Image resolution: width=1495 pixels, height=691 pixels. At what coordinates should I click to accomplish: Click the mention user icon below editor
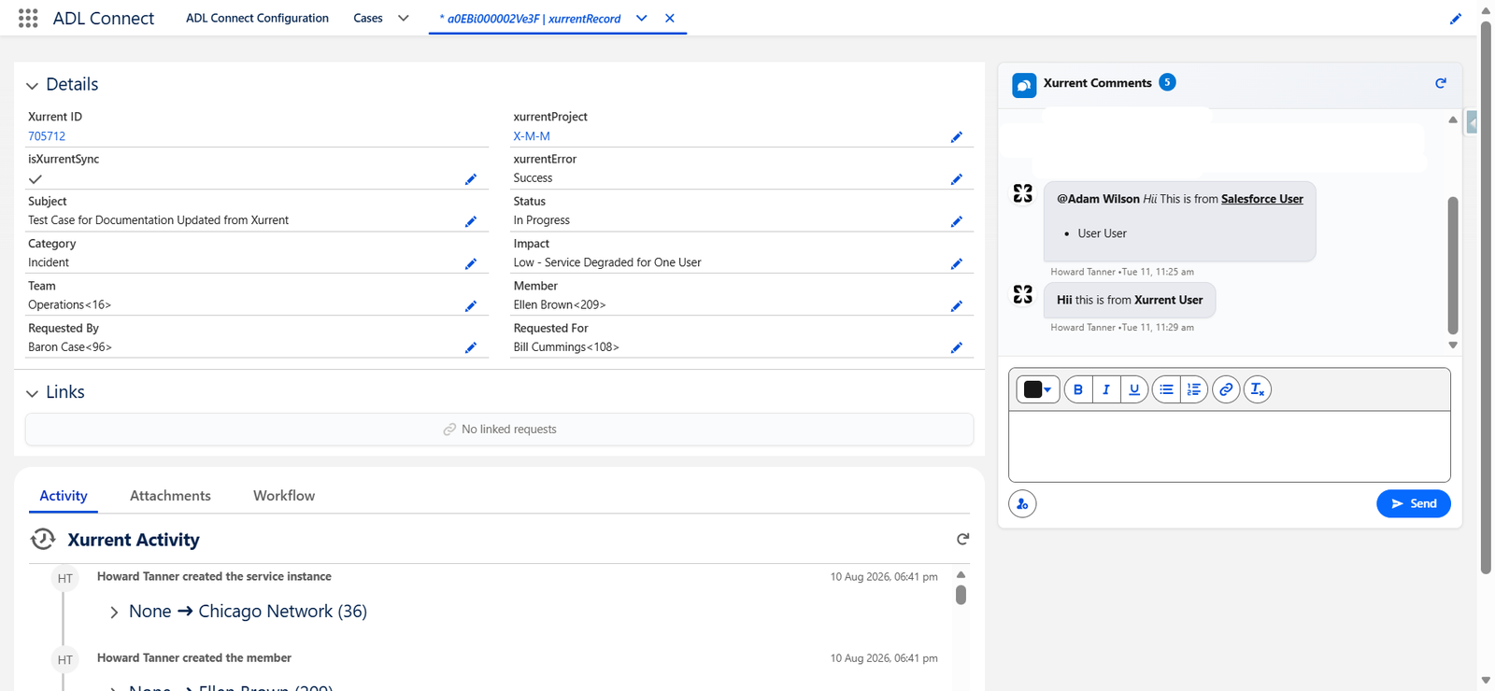pyautogui.click(x=1022, y=504)
